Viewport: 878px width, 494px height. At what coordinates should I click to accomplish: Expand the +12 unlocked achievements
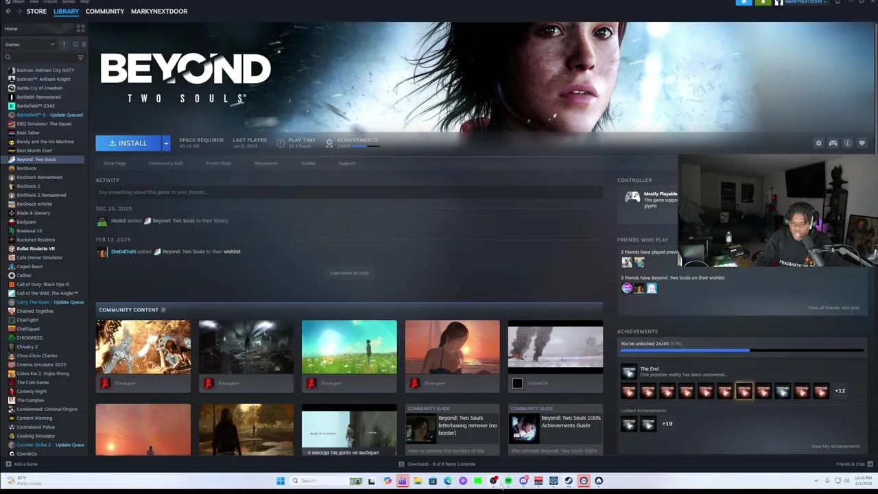tap(840, 391)
